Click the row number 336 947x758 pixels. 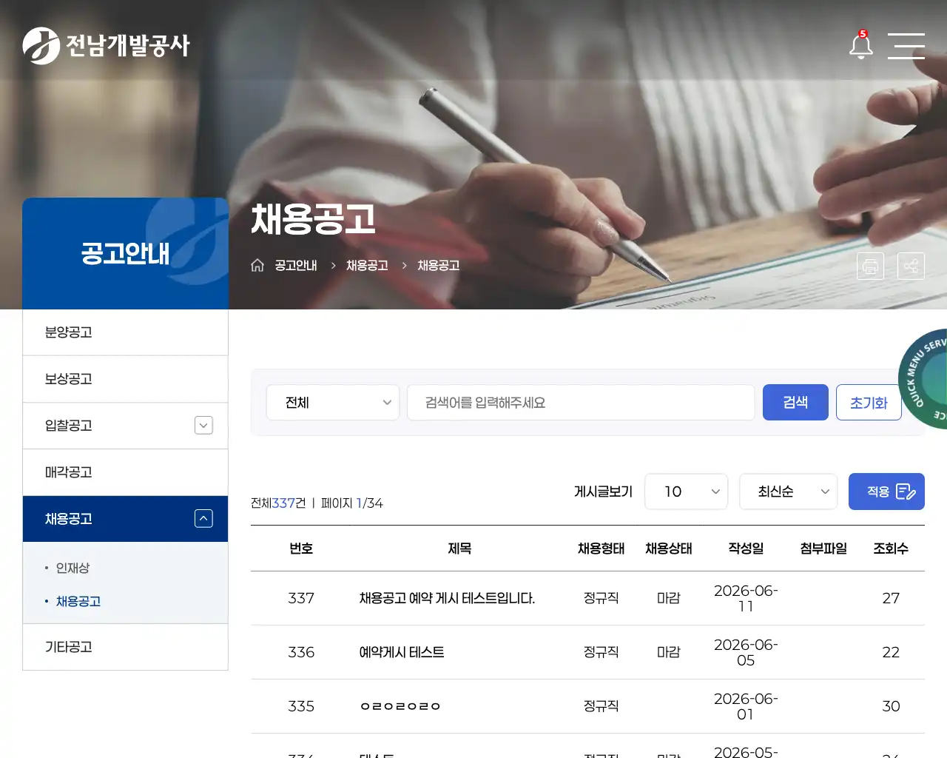point(301,652)
